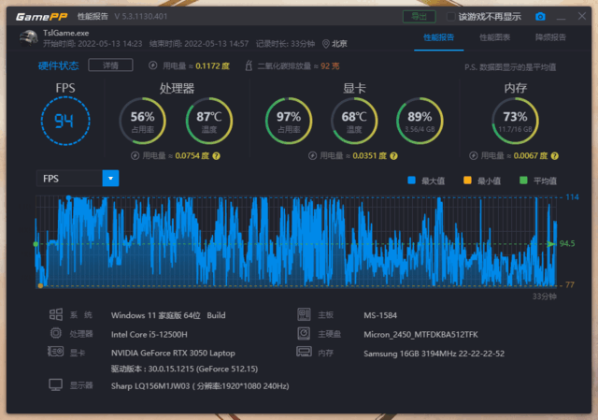Click the CO2 emissions icon
The width and height of the screenshot is (598, 420).
click(249, 66)
